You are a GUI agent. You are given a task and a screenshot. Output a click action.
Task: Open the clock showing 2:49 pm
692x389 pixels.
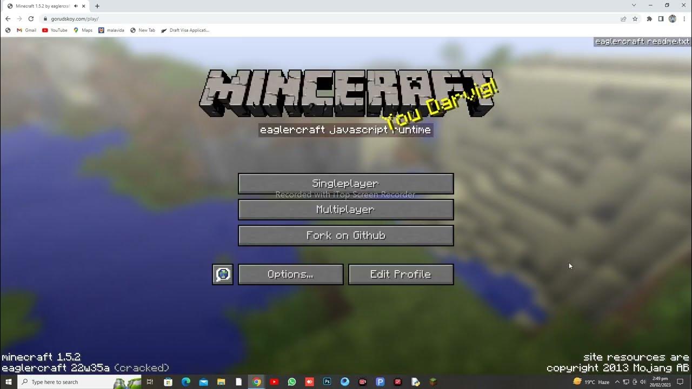point(660,382)
